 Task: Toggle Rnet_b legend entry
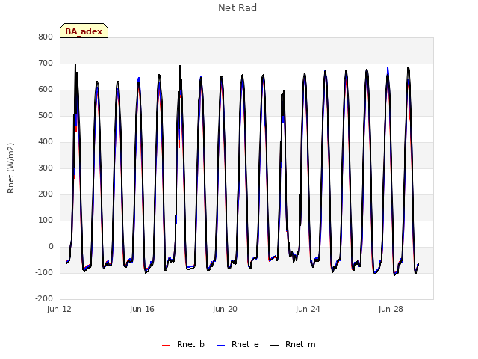tap(183, 345)
